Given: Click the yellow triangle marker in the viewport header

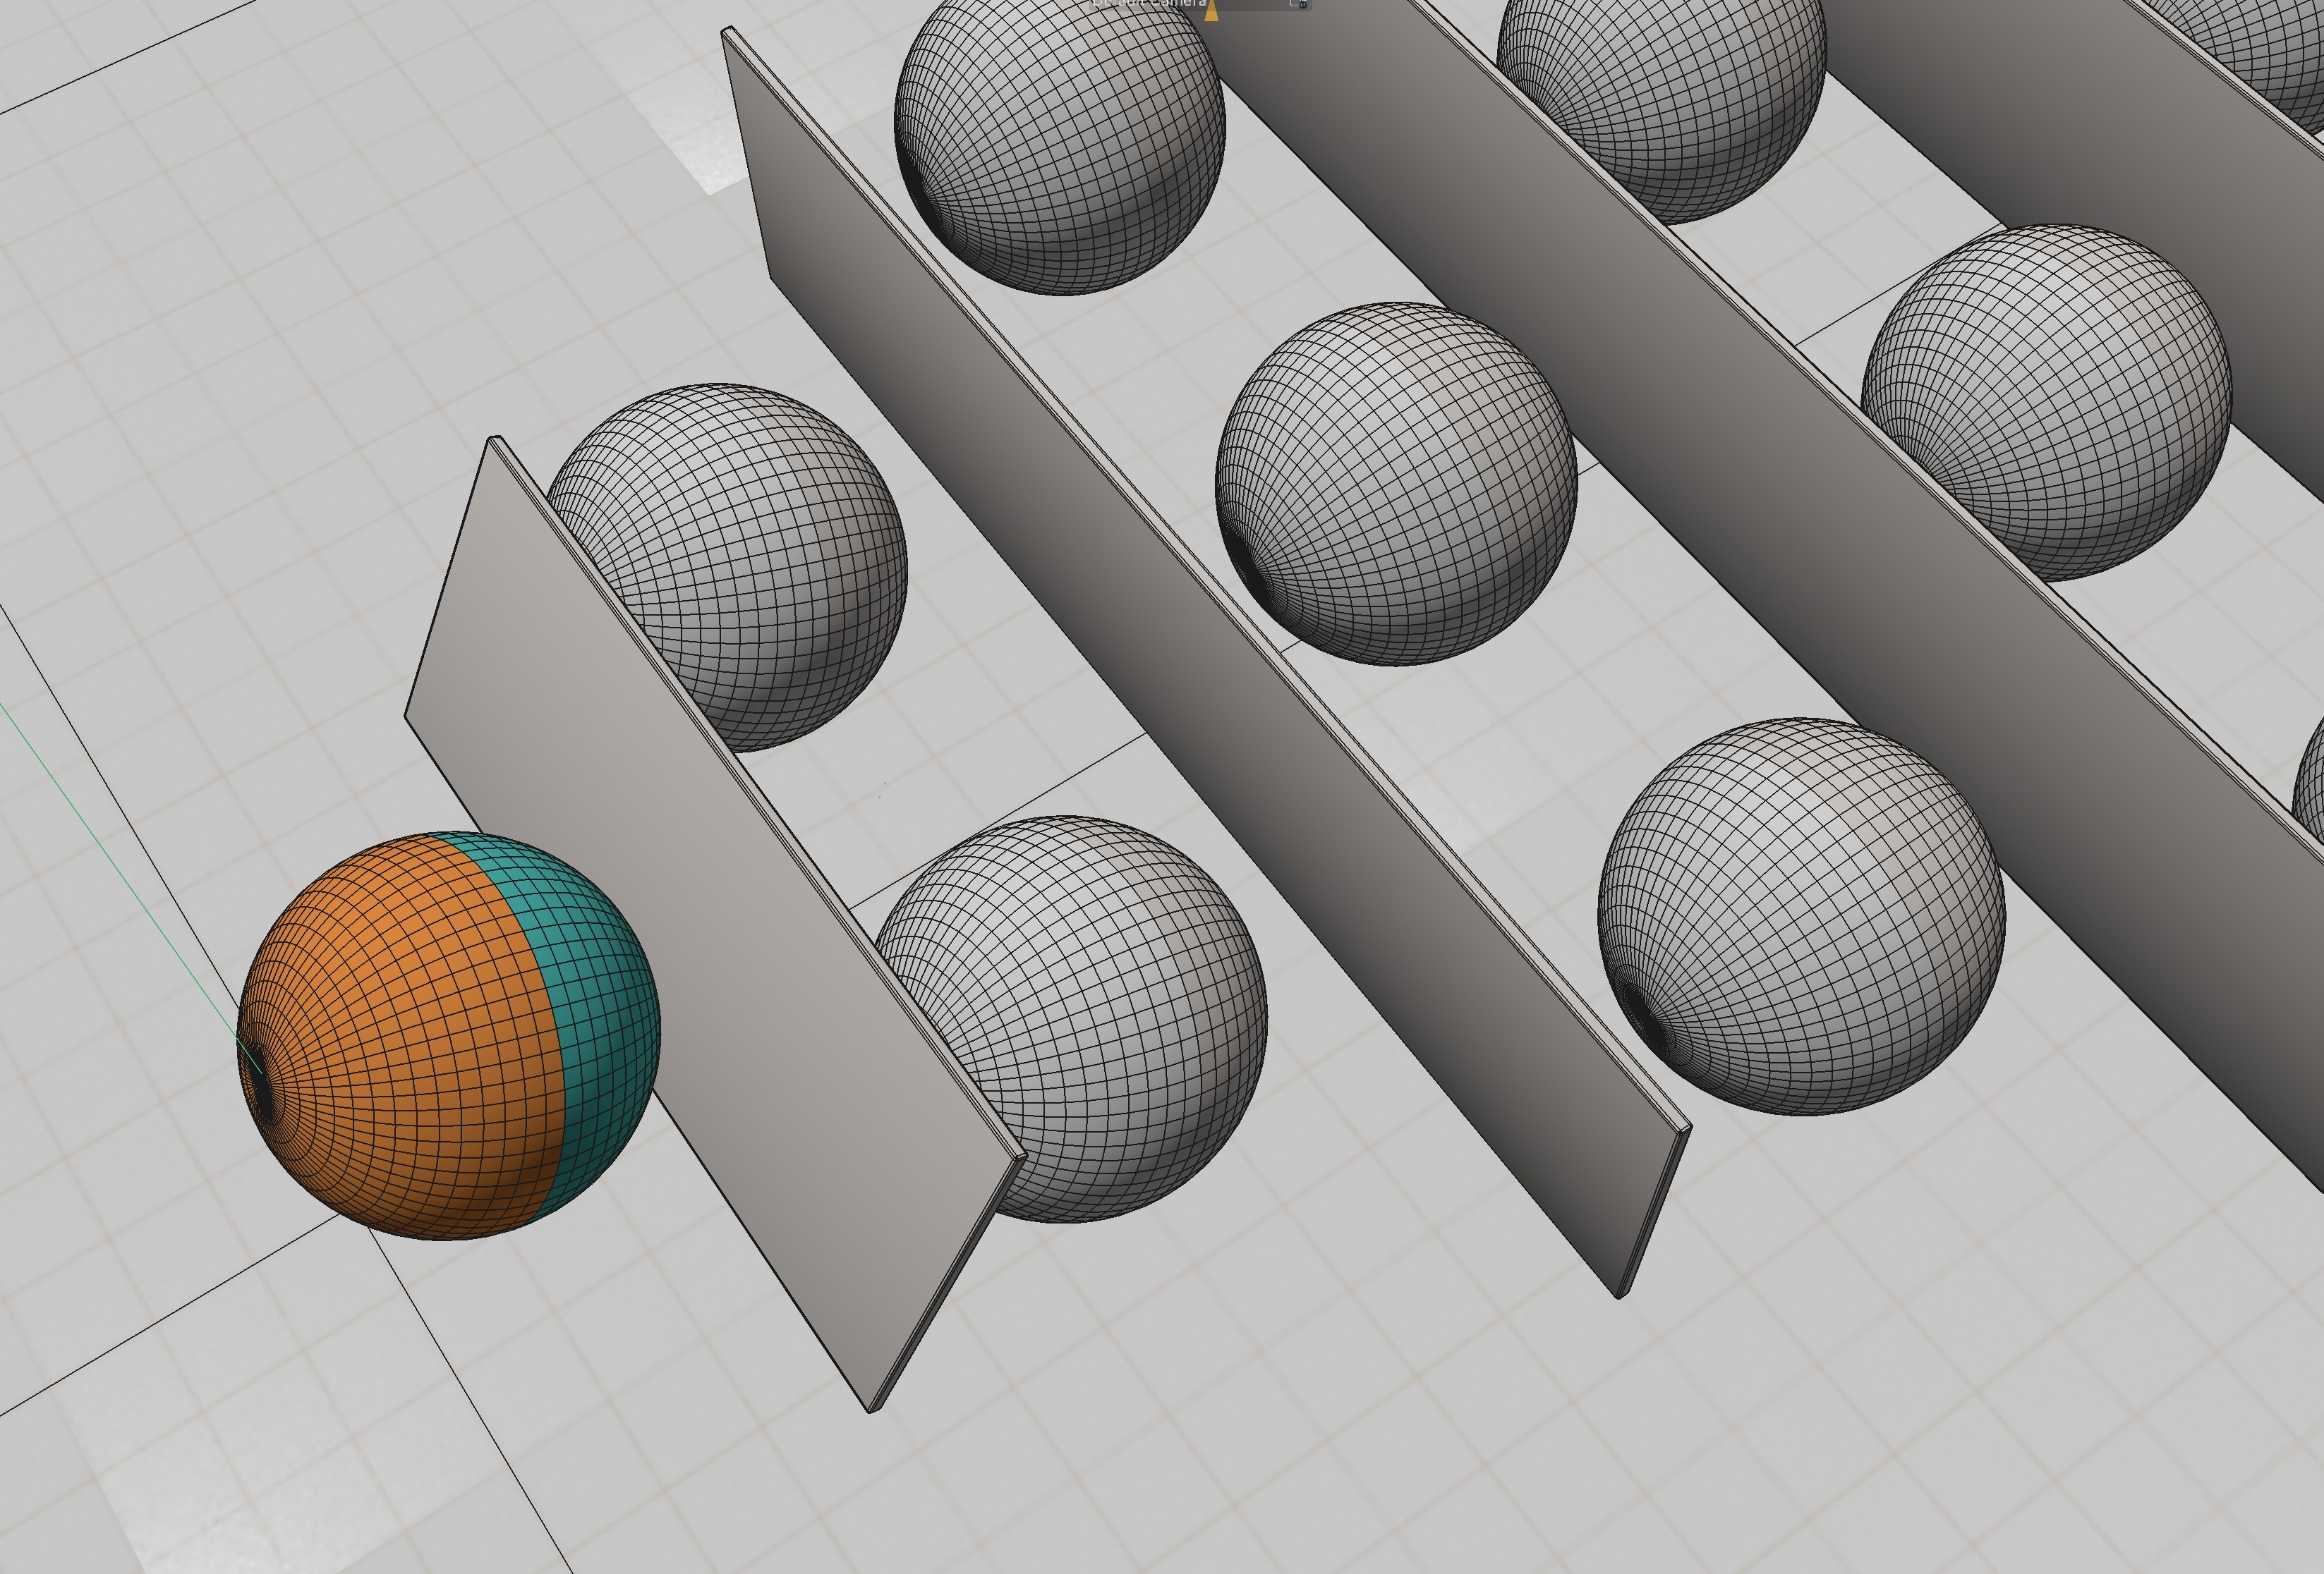Looking at the screenshot, I should click(1211, 11).
